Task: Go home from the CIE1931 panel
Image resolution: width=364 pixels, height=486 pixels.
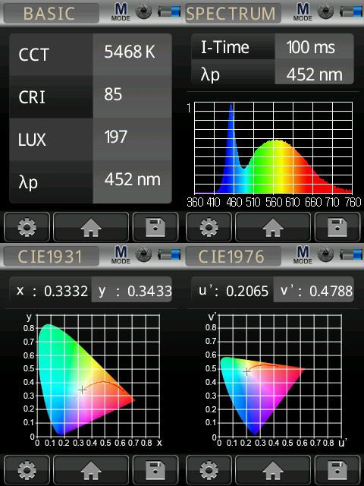Action: 91,470
